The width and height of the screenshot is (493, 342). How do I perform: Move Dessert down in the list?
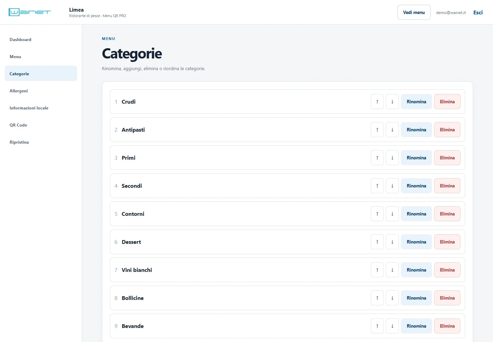(x=392, y=242)
